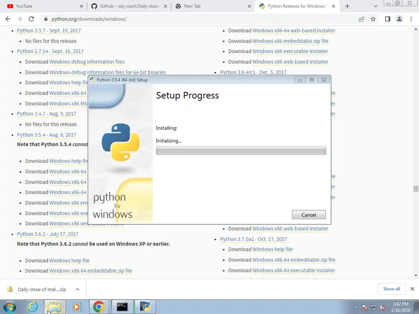Download x86 web-based installer above Python 3.6.4rc1
The width and height of the screenshot is (419, 314).
click(291, 62)
